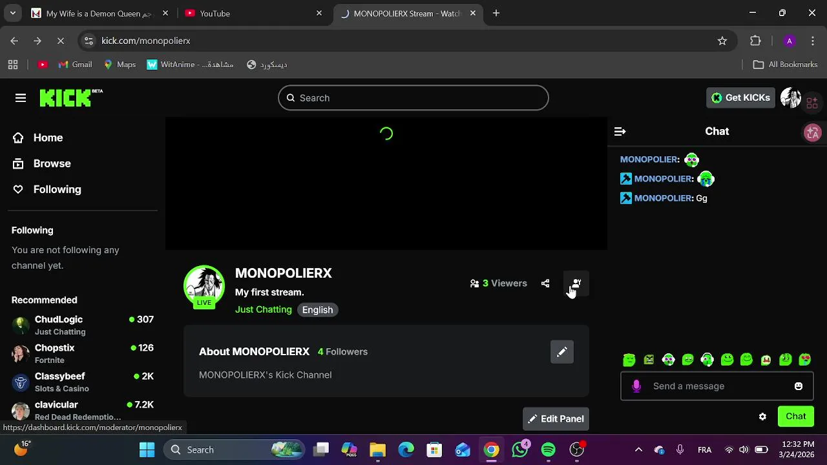The image size is (827, 465).
Task: Click the share stream icon
Action: (x=545, y=284)
